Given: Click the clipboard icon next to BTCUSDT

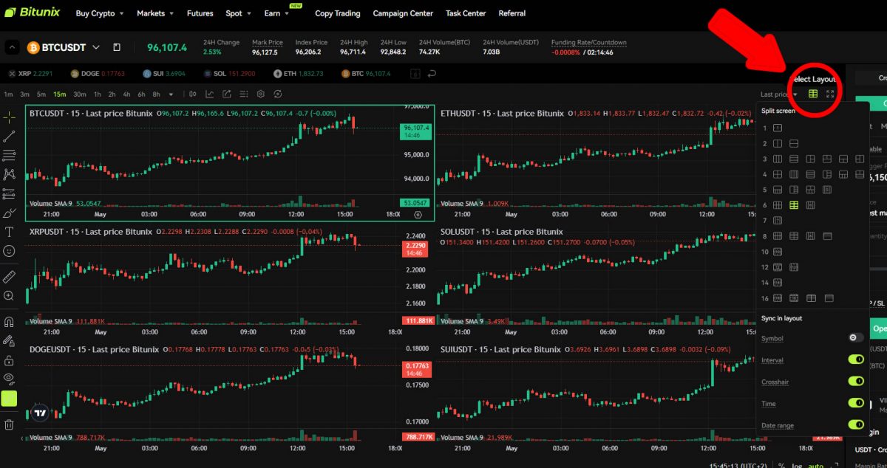Looking at the screenshot, I should tap(117, 47).
